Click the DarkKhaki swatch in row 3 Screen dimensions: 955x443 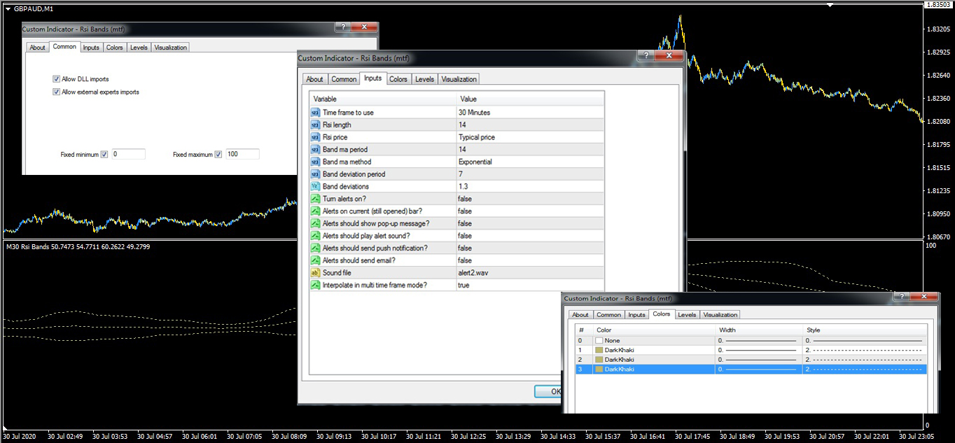coord(599,369)
